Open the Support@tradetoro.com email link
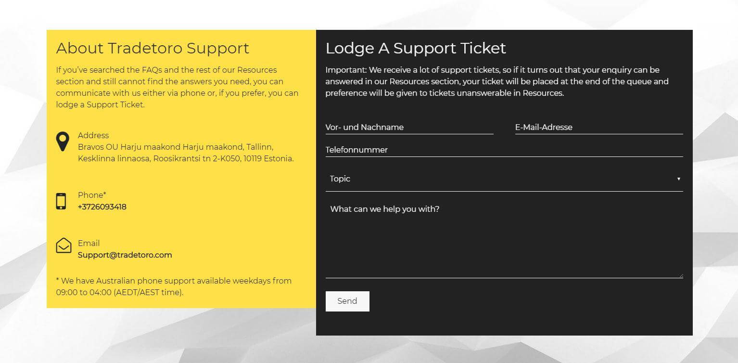 click(x=125, y=255)
